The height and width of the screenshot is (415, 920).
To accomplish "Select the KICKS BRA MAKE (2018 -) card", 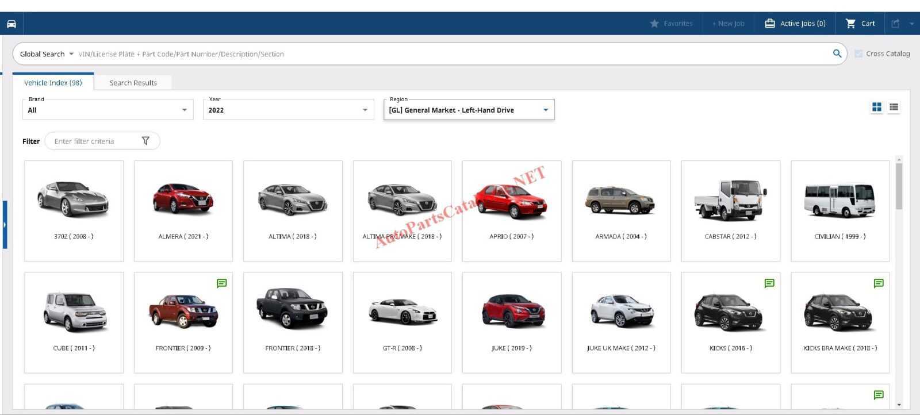I will coord(840,322).
